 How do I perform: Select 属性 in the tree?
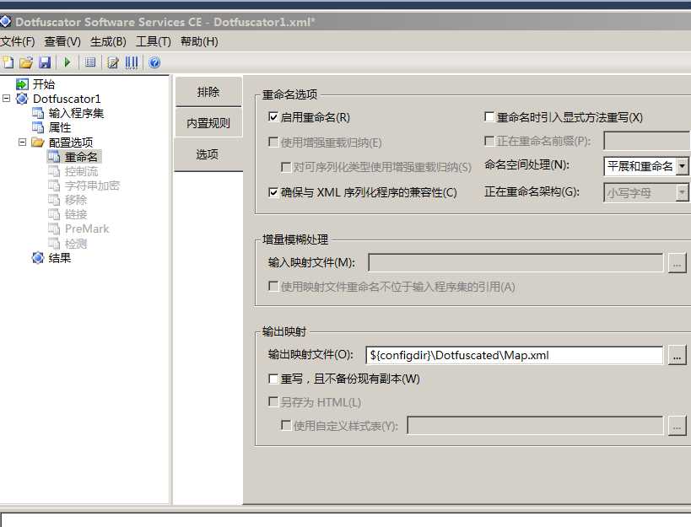60,127
